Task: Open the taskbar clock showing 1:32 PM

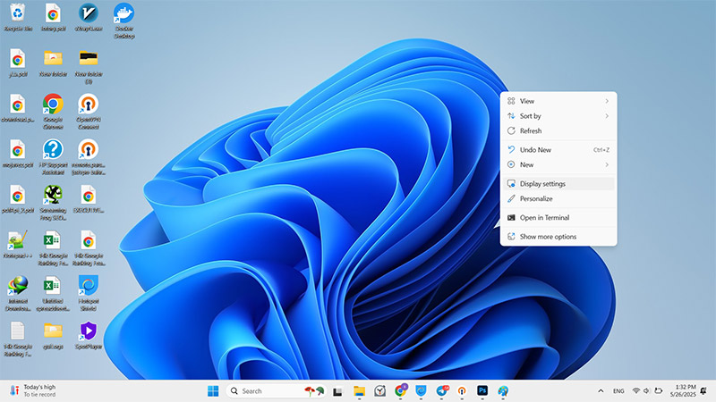Action: point(683,390)
